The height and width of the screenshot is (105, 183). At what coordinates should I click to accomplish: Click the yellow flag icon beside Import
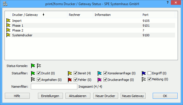[x=8, y=21]
